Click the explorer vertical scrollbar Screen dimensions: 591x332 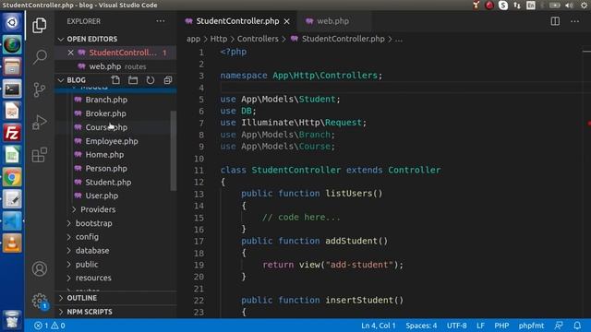click(x=174, y=150)
